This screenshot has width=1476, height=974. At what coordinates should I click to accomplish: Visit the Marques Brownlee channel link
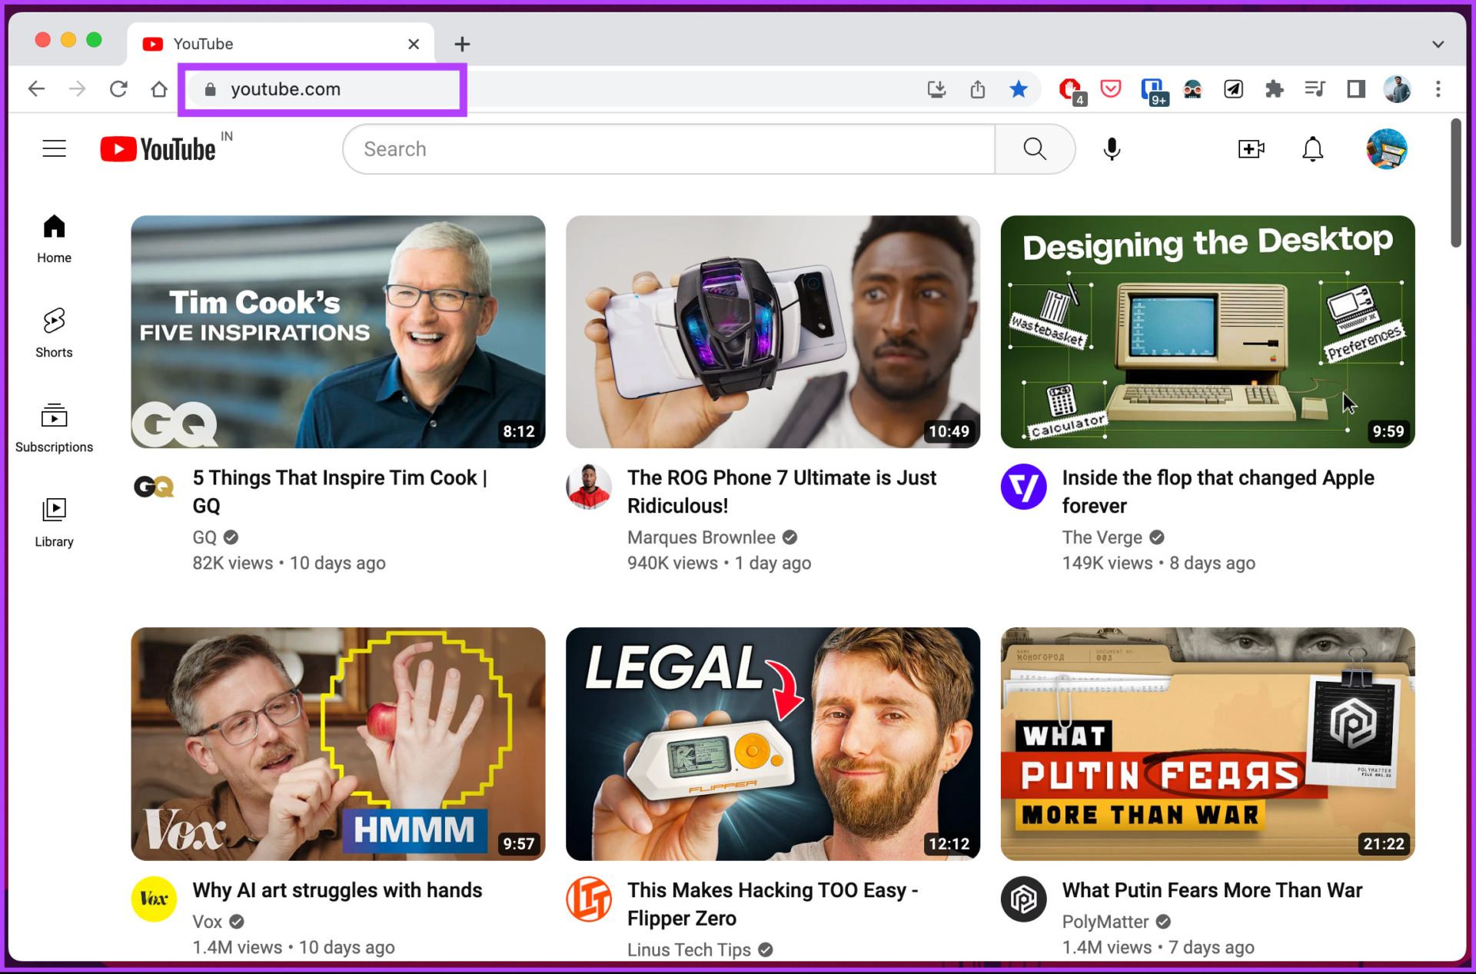pyautogui.click(x=701, y=537)
